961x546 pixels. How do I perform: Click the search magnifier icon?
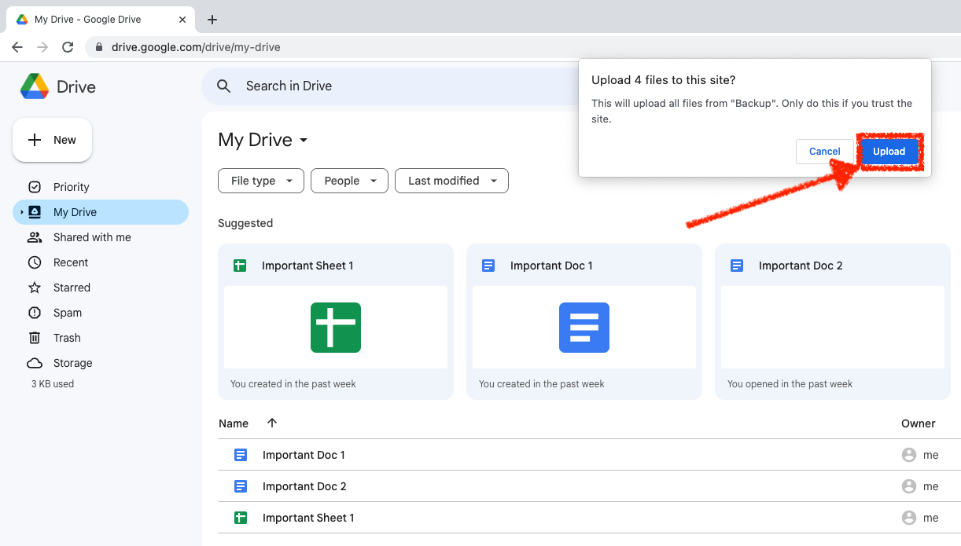coord(224,86)
